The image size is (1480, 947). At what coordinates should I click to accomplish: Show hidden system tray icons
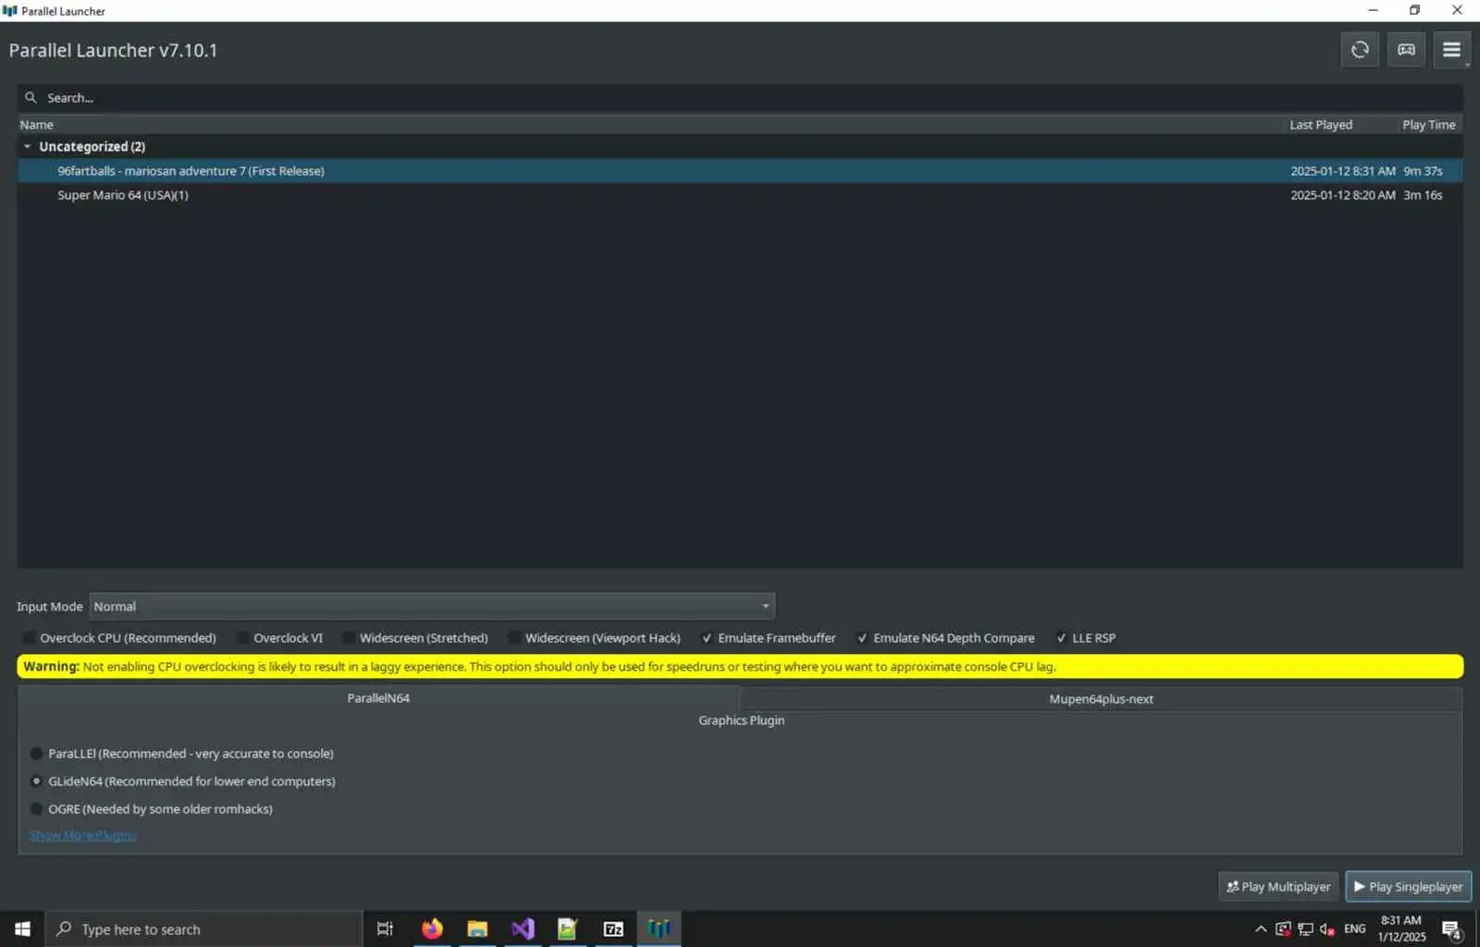[x=1261, y=929]
